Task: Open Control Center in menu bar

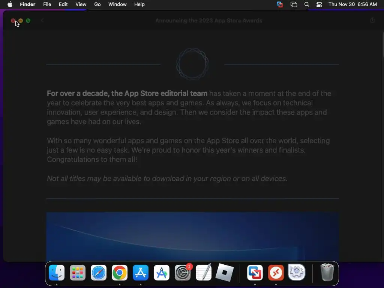Action: [319, 4]
